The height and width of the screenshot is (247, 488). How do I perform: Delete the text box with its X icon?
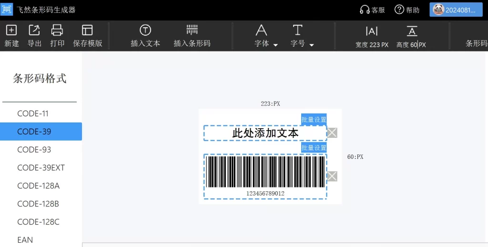(332, 133)
